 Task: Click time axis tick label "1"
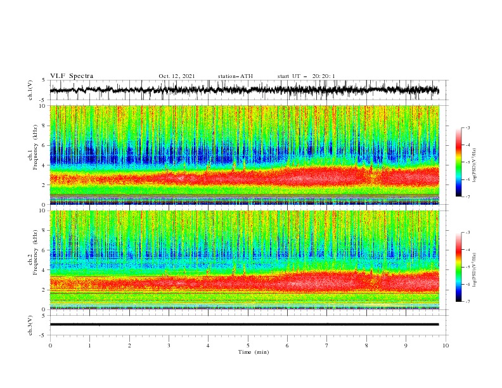tap(89, 346)
